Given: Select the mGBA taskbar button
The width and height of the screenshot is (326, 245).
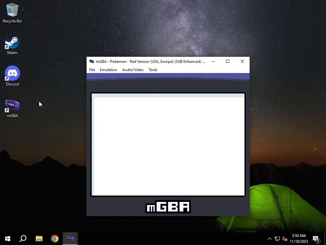Looking at the screenshot, I should pos(70,239).
